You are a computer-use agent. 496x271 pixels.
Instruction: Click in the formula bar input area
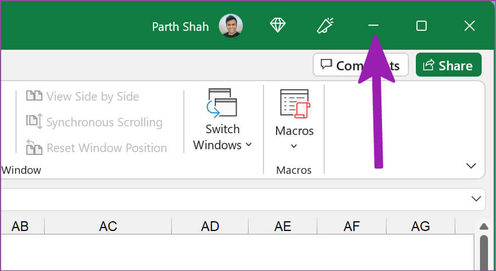[234, 199]
